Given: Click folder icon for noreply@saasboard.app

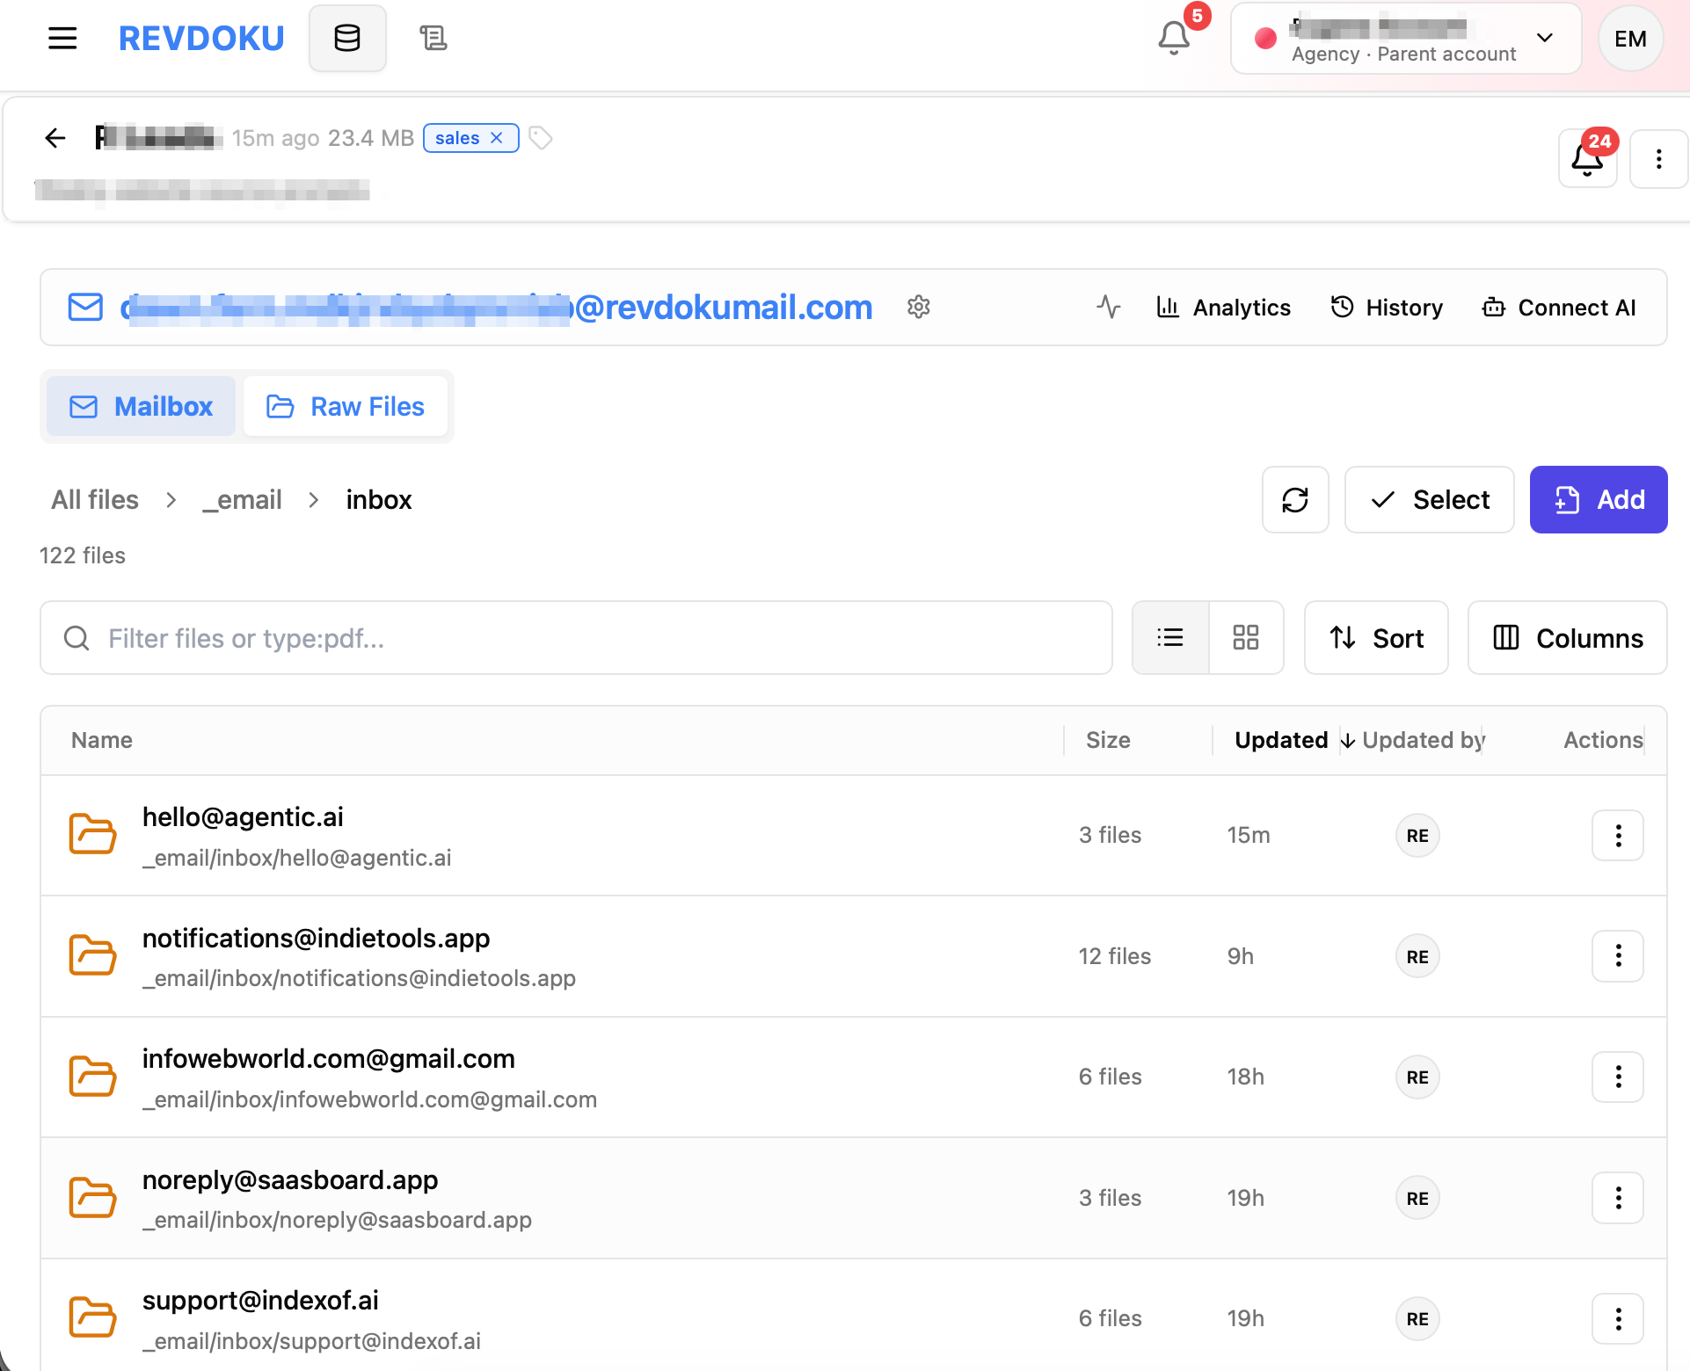Looking at the screenshot, I should [x=92, y=1198].
